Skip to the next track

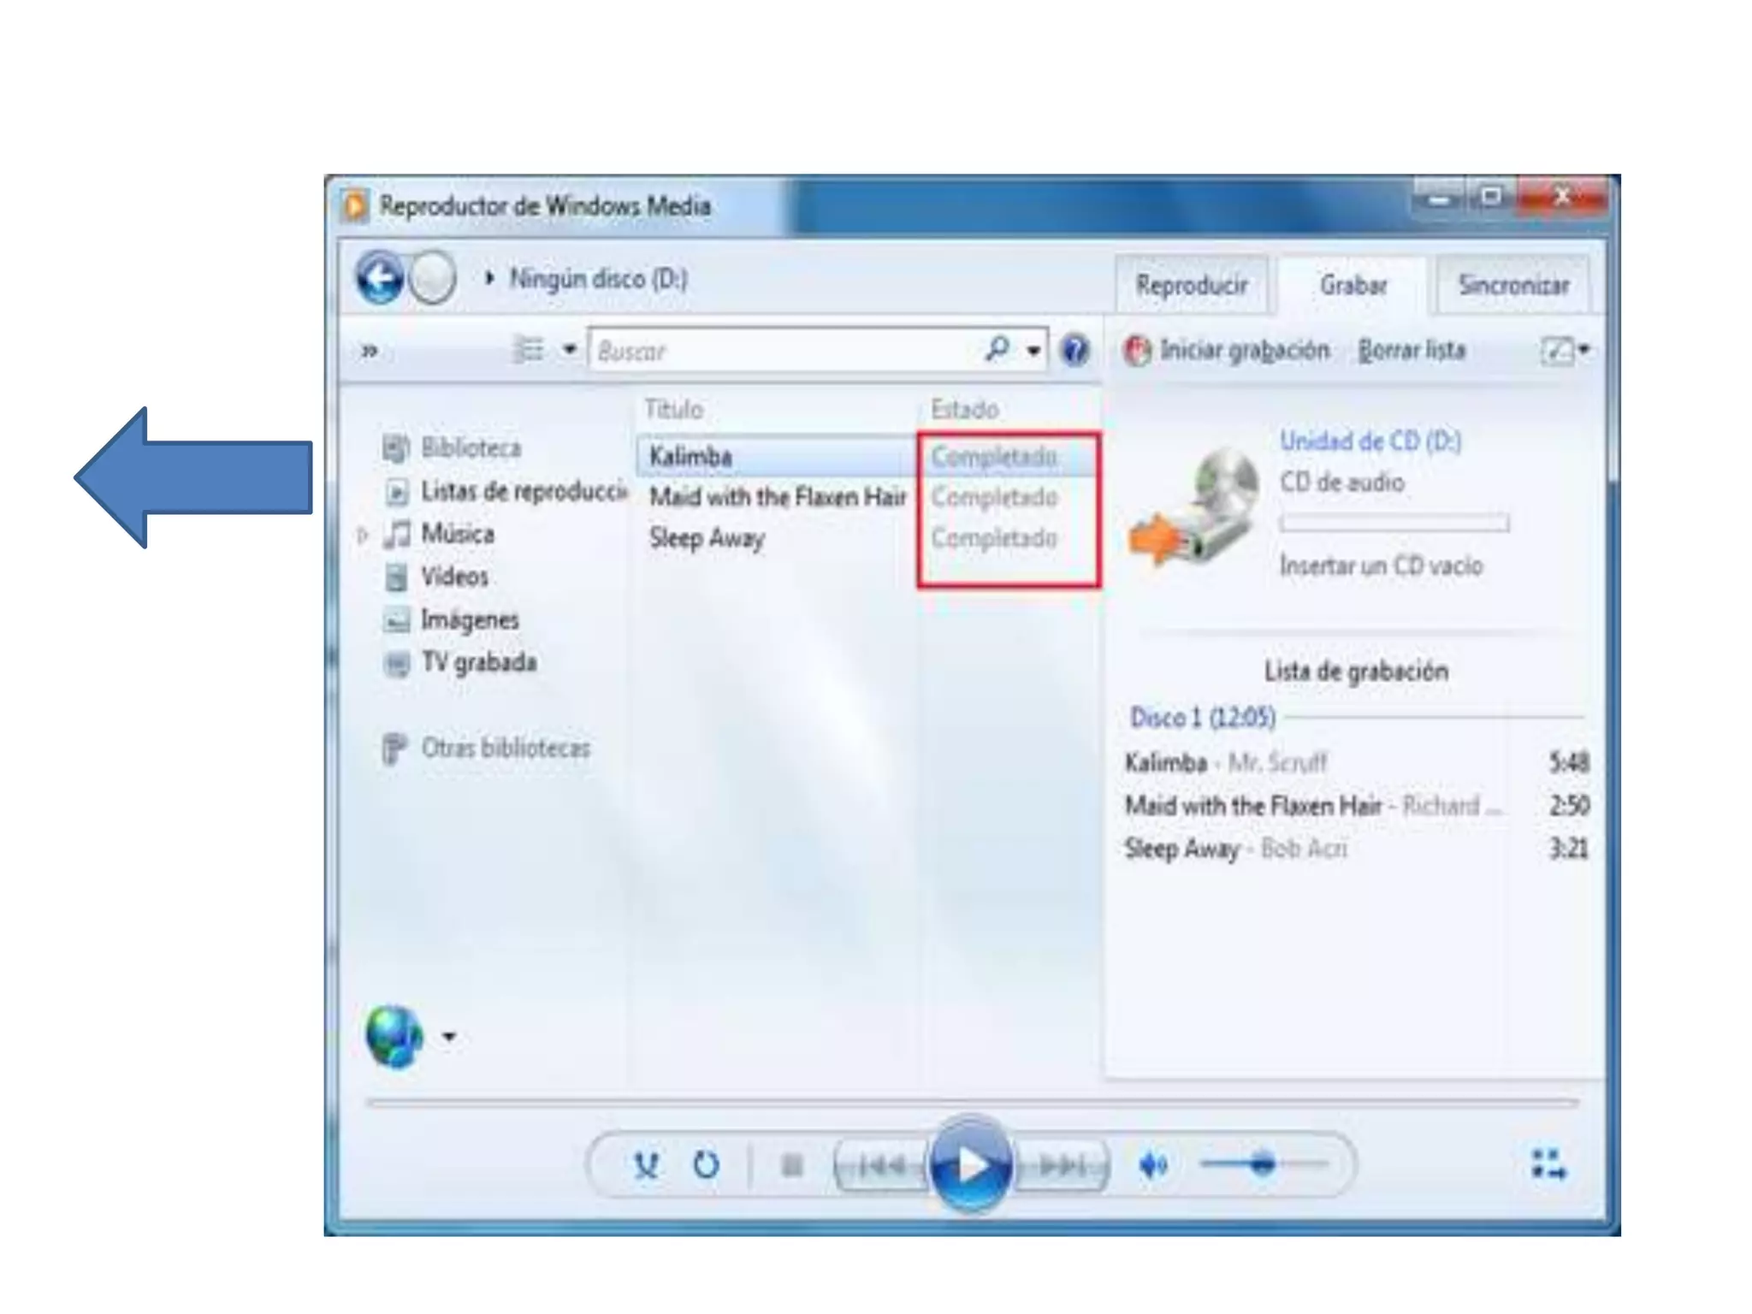pyautogui.click(x=1062, y=1165)
